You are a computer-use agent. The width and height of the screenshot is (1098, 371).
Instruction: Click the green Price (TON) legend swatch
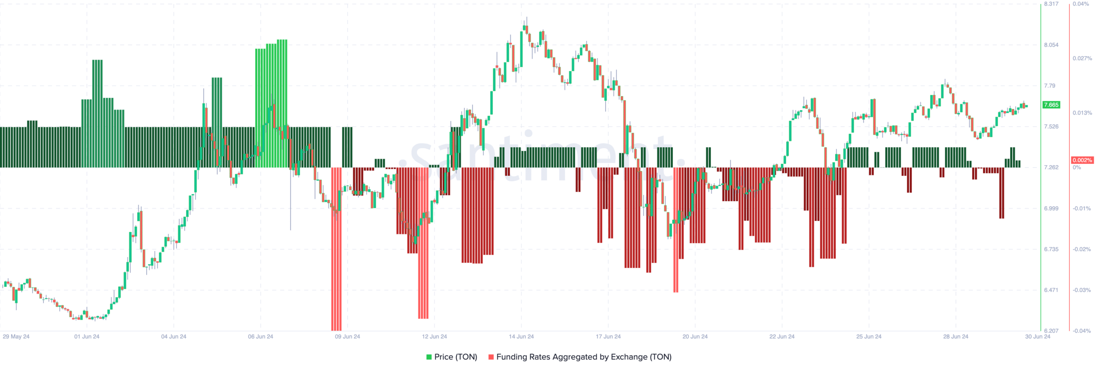429,357
